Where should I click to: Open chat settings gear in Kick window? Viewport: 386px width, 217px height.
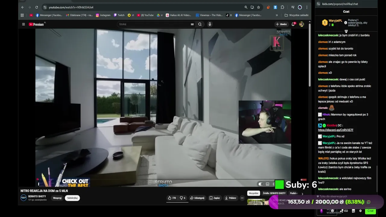coord(360,211)
